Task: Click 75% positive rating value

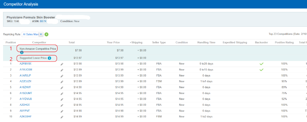Action: [284, 93]
